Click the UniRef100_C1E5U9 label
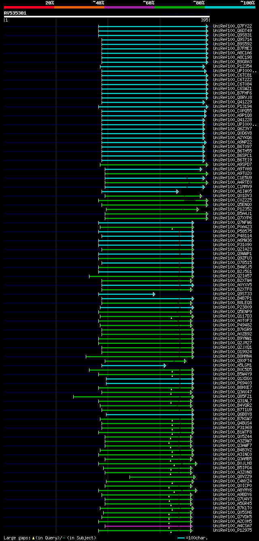This screenshot has width=259, height=541. point(232,178)
